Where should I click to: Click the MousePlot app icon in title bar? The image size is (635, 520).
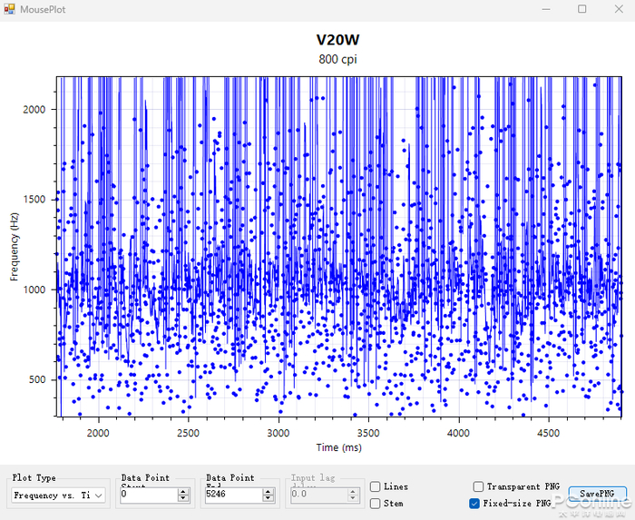click(8, 8)
